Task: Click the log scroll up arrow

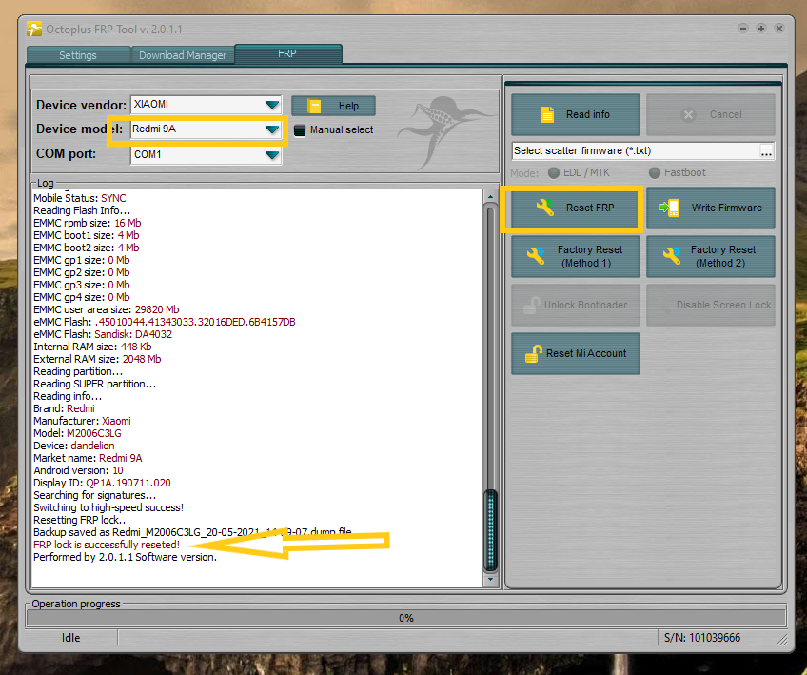Action: 490,196
